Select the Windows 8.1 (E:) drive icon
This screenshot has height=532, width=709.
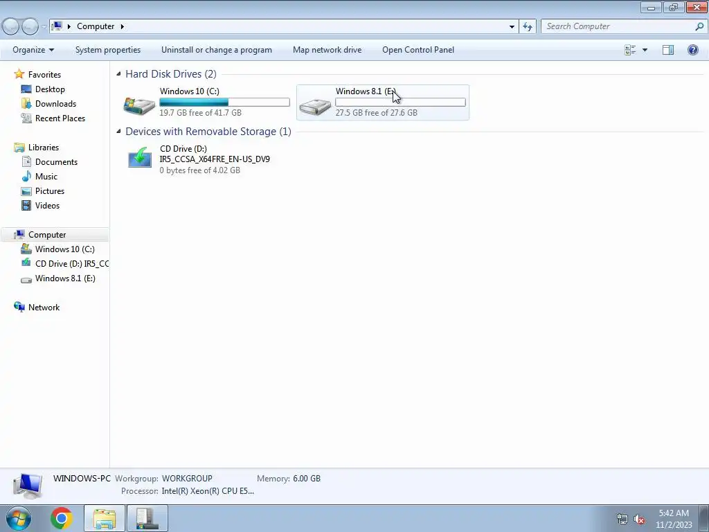point(315,107)
